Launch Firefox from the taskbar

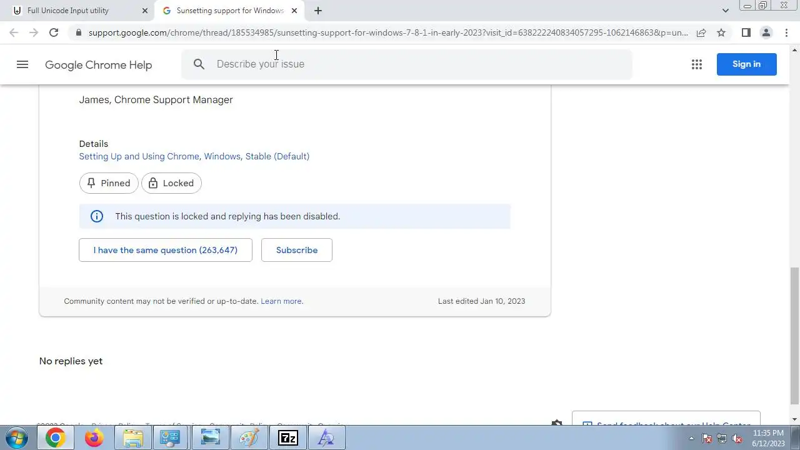tap(94, 438)
